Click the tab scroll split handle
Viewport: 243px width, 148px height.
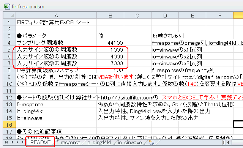[224, 142]
